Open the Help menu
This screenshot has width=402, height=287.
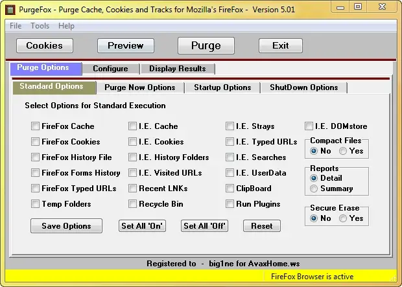tap(66, 26)
